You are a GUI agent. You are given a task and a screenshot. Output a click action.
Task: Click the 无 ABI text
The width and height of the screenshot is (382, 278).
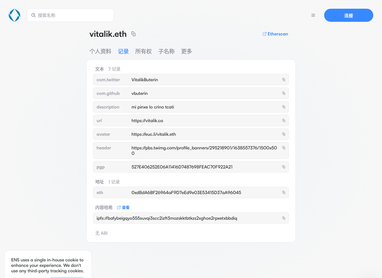click(x=101, y=233)
